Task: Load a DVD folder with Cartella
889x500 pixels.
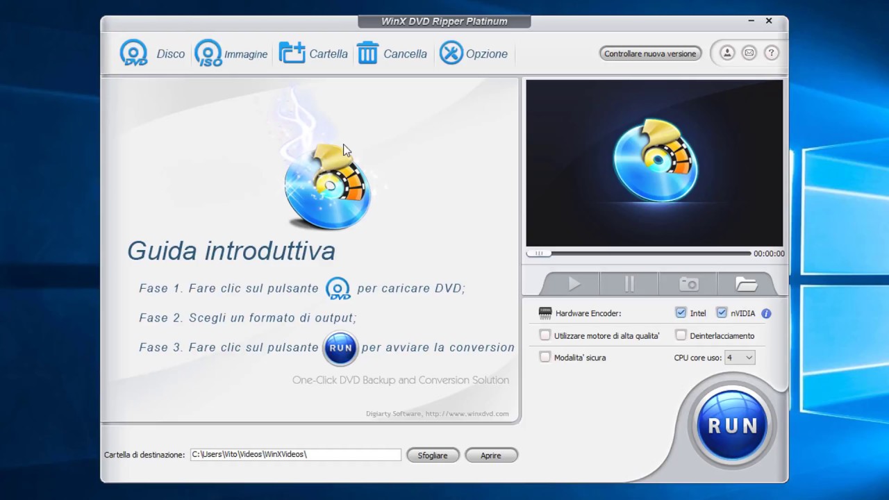Action: tap(313, 53)
